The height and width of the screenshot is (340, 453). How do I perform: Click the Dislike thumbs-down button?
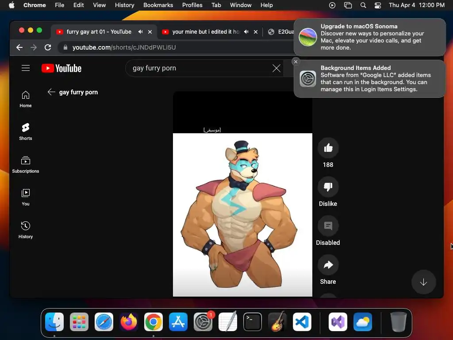328,187
